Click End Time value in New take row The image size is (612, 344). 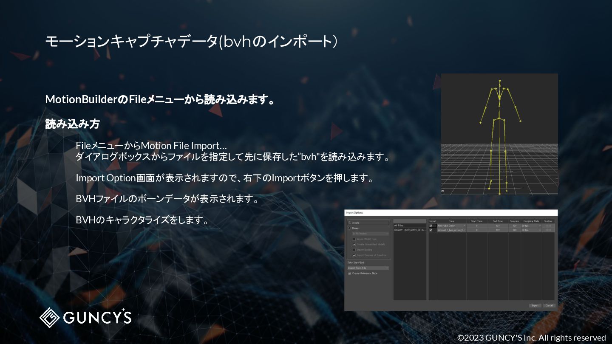pyautogui.click(x=498, y=226)
